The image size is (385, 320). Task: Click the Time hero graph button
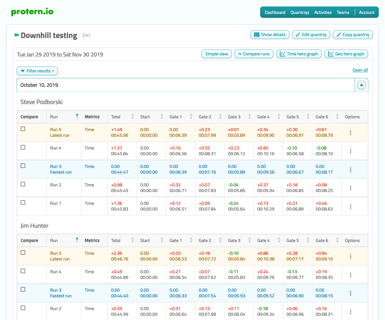coord(299,54)
